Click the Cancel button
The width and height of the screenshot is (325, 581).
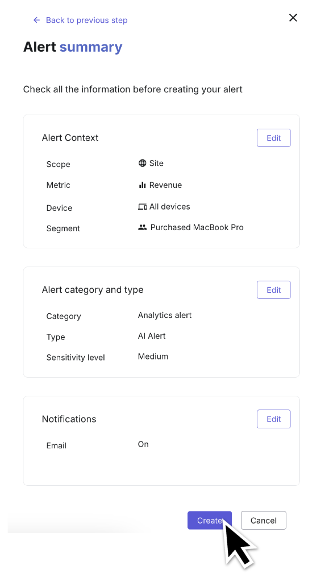[x=263, y=520]
